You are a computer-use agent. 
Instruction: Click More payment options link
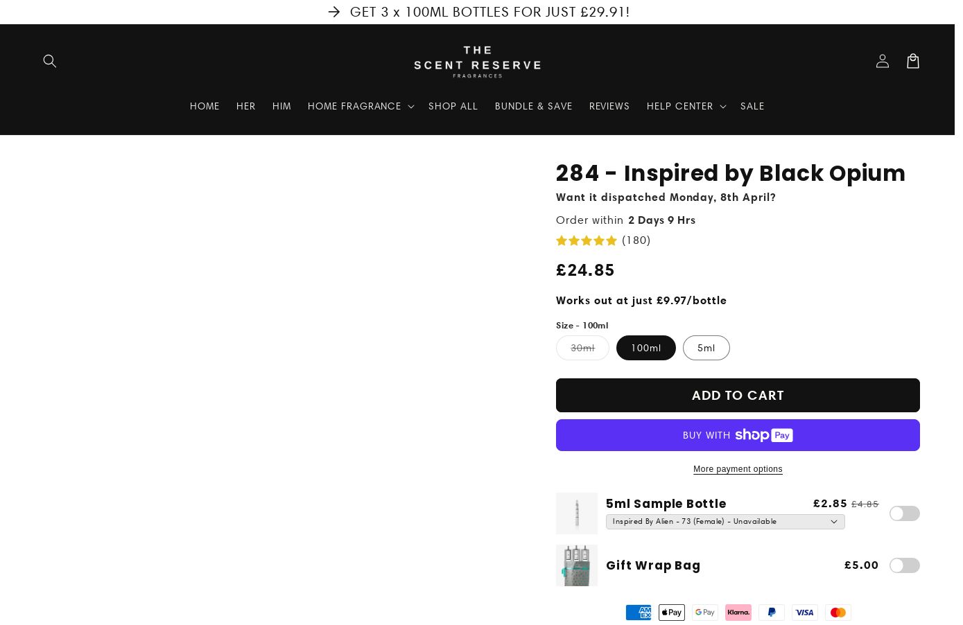tap(737, 469)
